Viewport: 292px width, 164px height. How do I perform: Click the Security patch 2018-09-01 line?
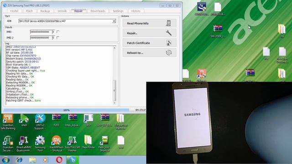point(22,61)
